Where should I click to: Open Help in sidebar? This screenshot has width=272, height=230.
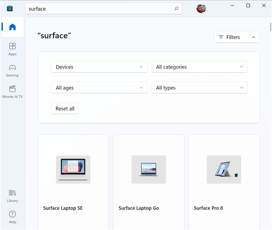[x=12, y=217]
